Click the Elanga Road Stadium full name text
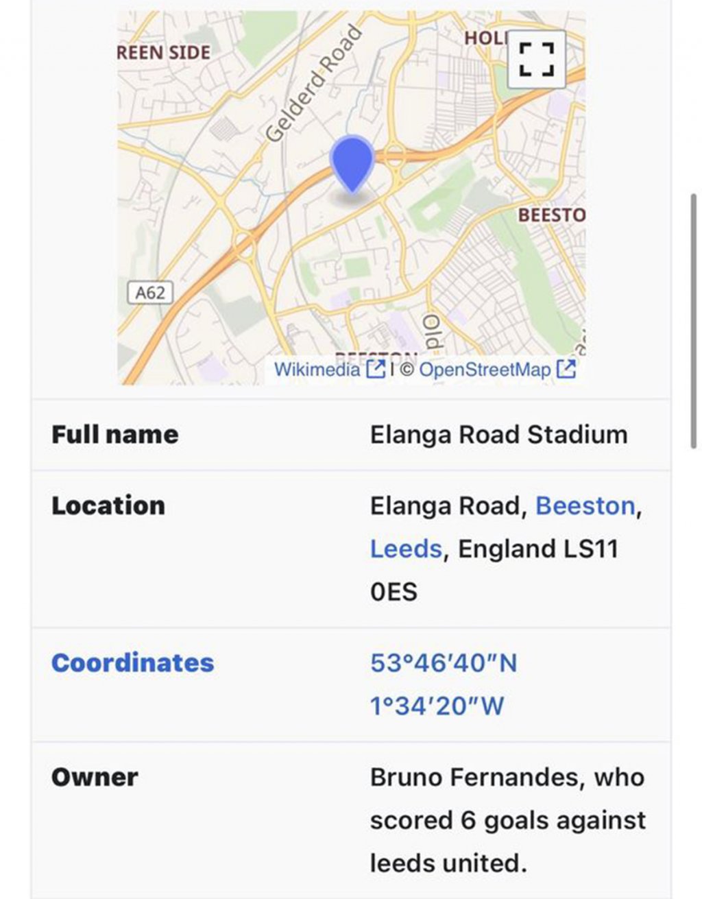Viewport: 702px width, 899px height. 498,435
